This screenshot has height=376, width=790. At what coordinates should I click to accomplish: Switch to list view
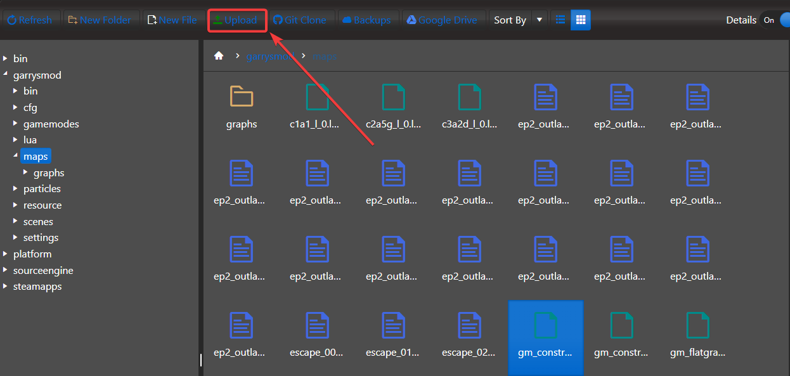(x=560, y=20)
